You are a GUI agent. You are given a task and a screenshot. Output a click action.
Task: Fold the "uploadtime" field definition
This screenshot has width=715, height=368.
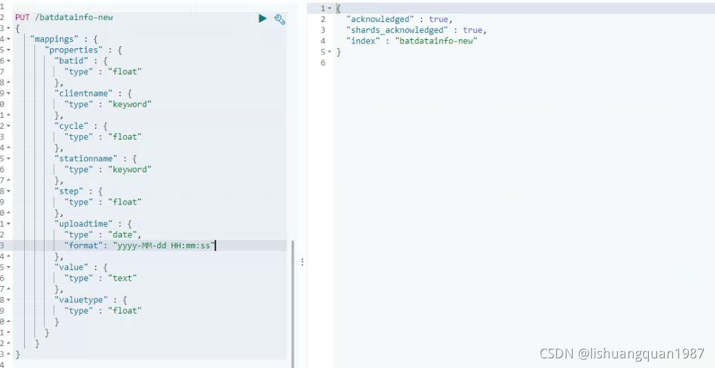pyautogui.click(x=8, y=224)
